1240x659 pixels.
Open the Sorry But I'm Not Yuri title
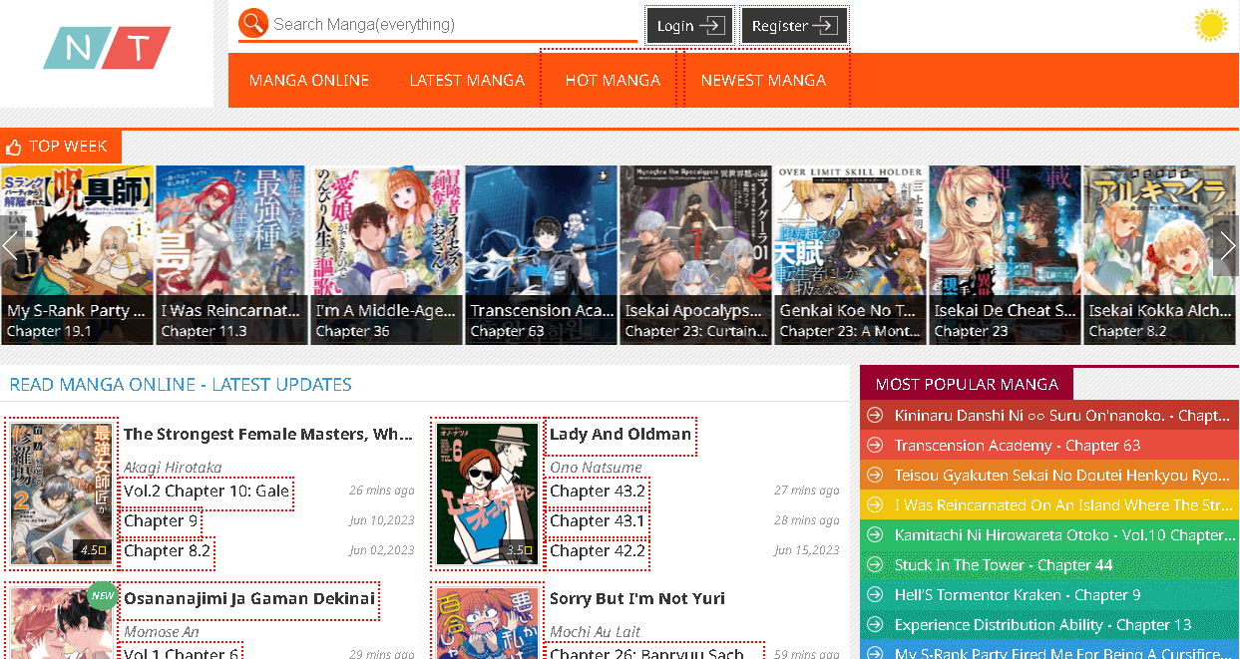click(x=637, y=598)
